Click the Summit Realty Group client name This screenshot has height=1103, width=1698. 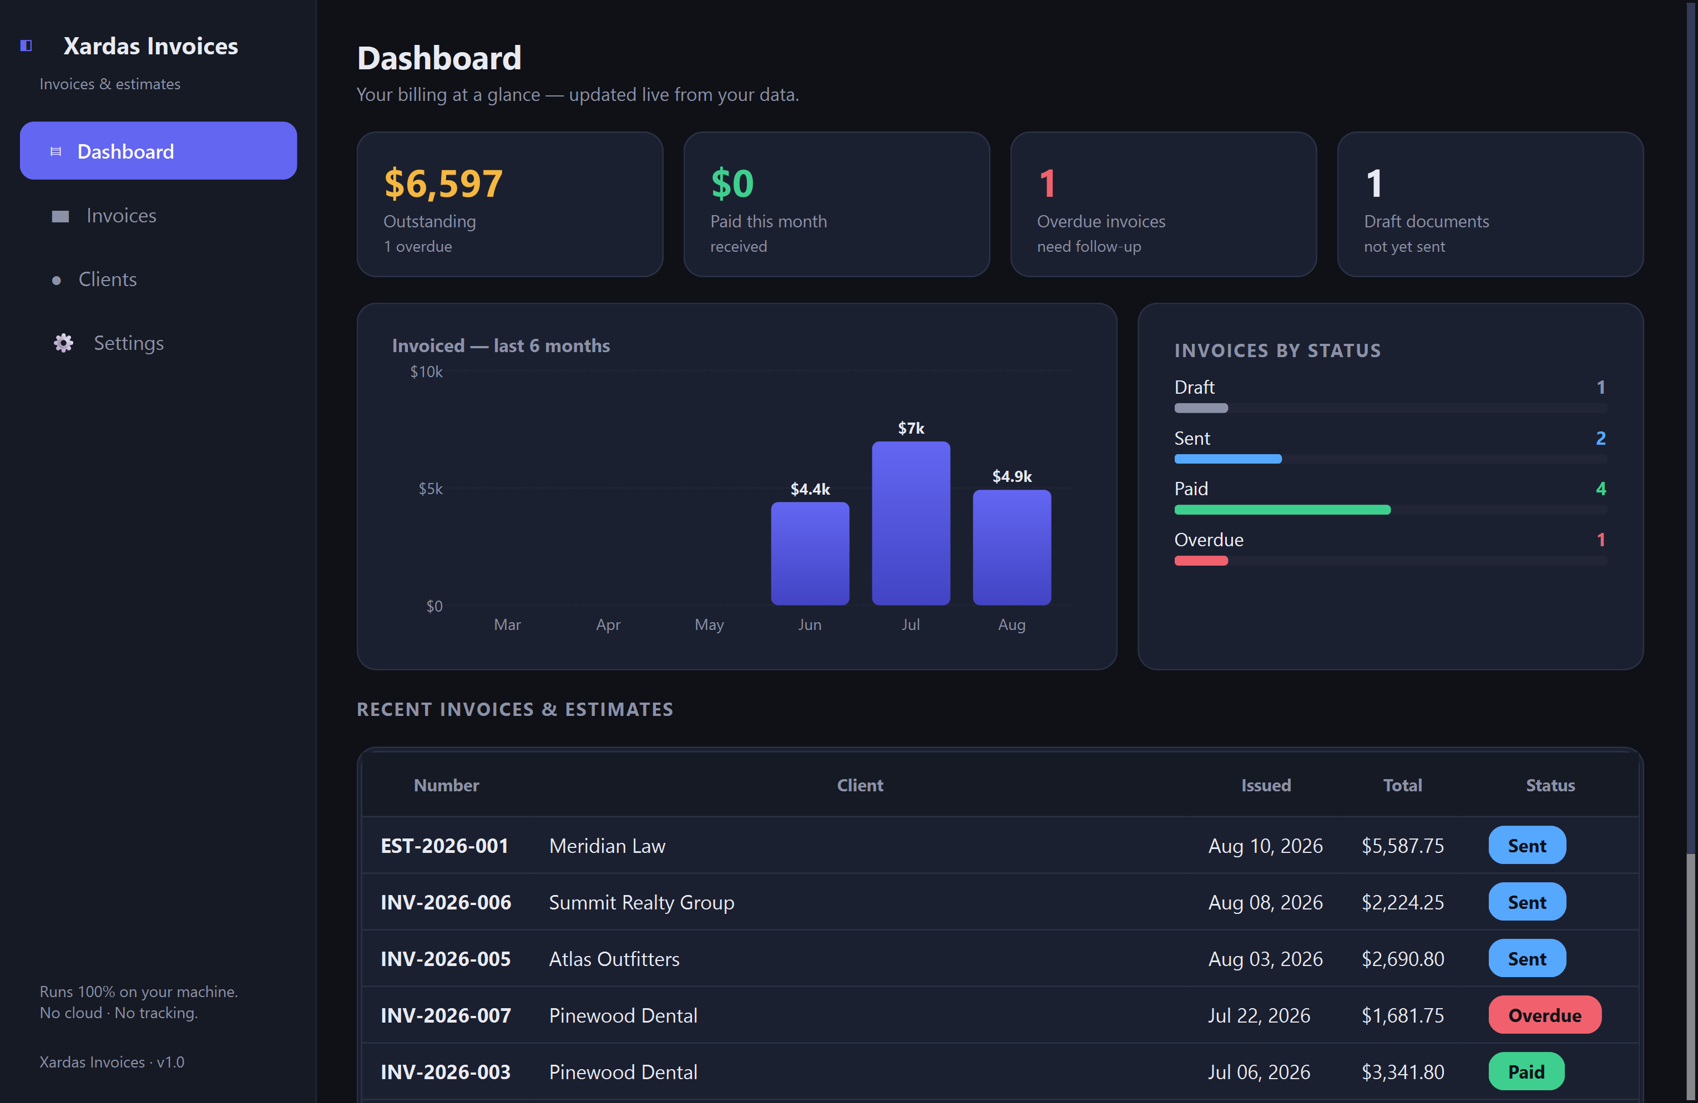(641, 903)
